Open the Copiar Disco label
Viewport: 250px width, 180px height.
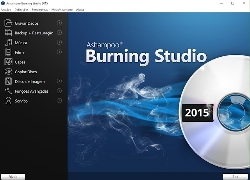tap(26, 72)
